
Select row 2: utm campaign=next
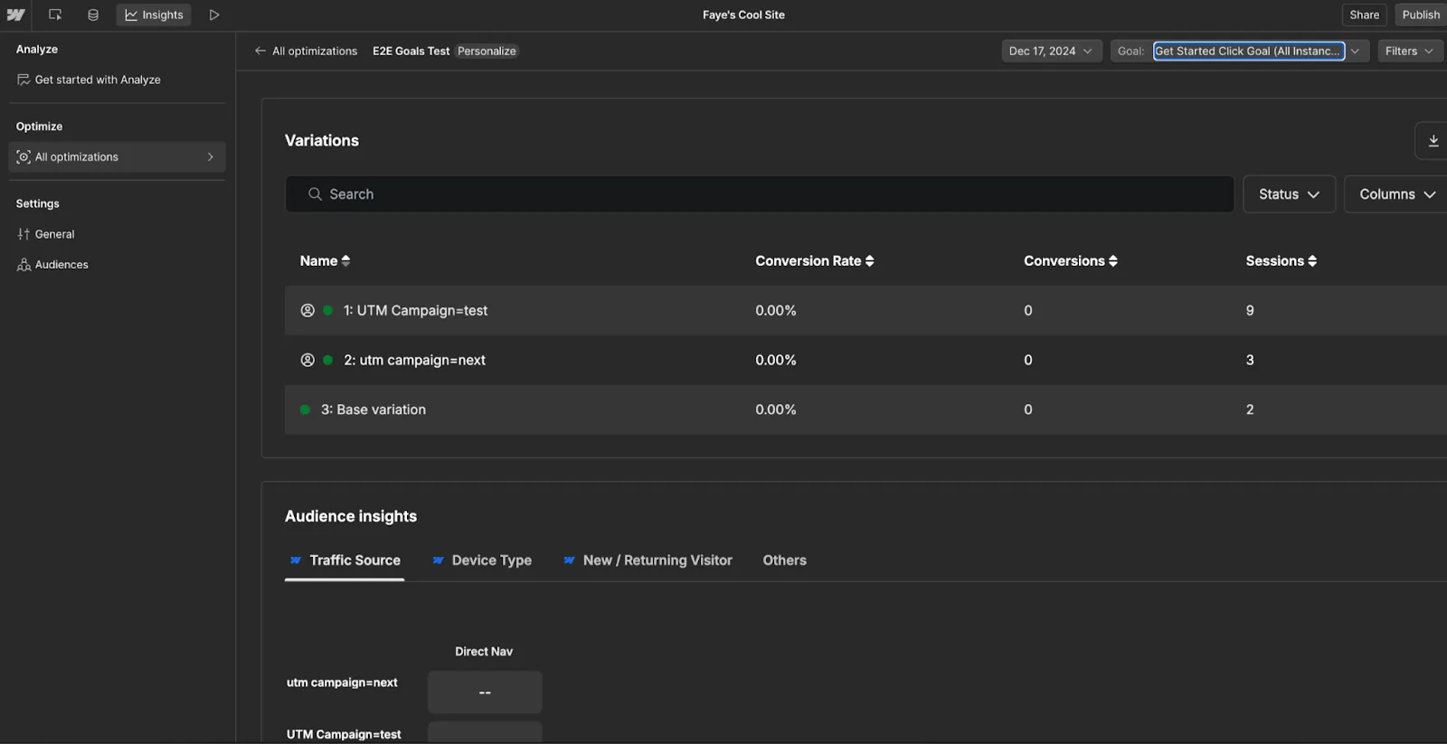[865, 360]
